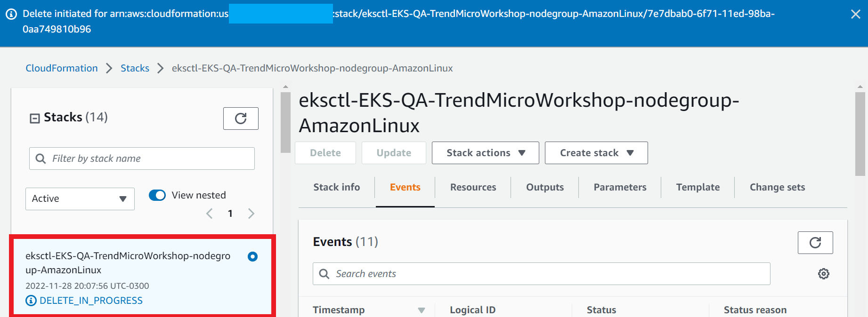The image size is (868, 317).
Task: Switch to the Stack info tab
Action: click(x=337, y=187)
